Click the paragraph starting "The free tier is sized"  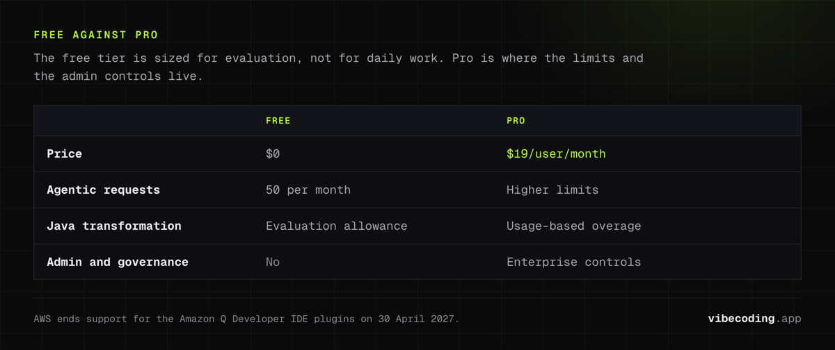(338, 67)
